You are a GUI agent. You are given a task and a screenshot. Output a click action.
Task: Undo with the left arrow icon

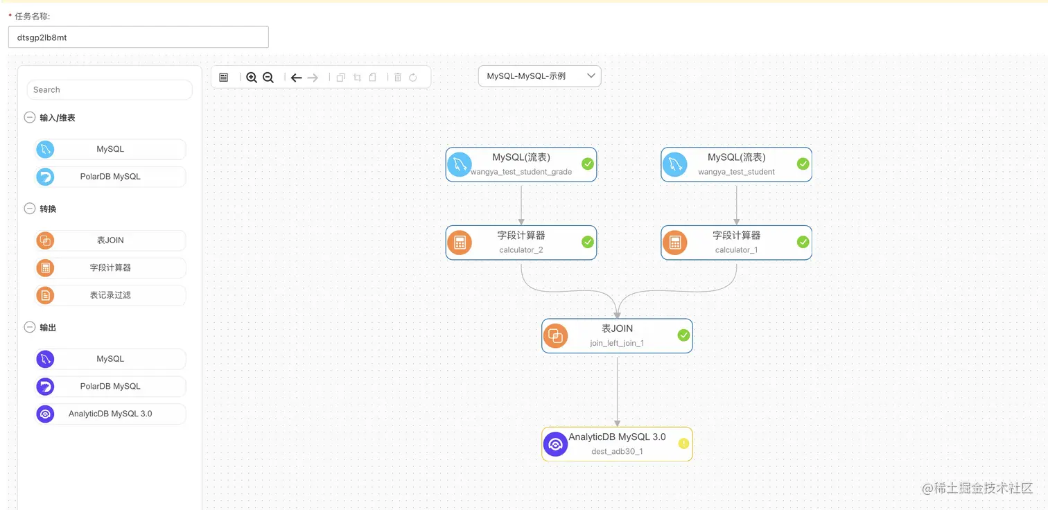click(296, 78)
